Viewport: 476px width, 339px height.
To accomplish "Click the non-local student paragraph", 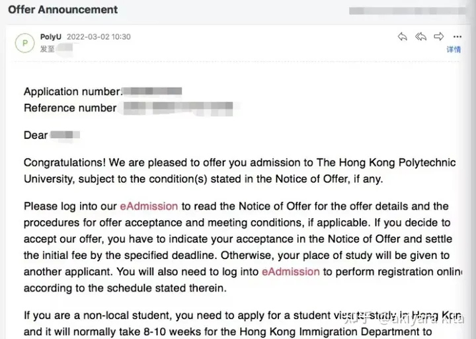I will pyautogui.click(x=243, y=324).
